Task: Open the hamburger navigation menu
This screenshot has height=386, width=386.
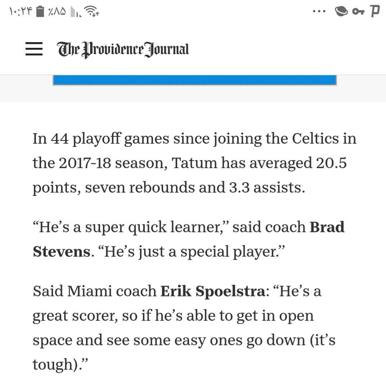Action: 34,49
